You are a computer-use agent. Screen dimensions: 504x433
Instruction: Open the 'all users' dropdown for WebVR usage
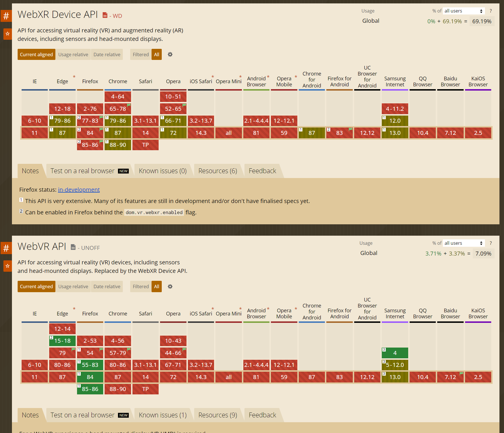pos(464,243)
